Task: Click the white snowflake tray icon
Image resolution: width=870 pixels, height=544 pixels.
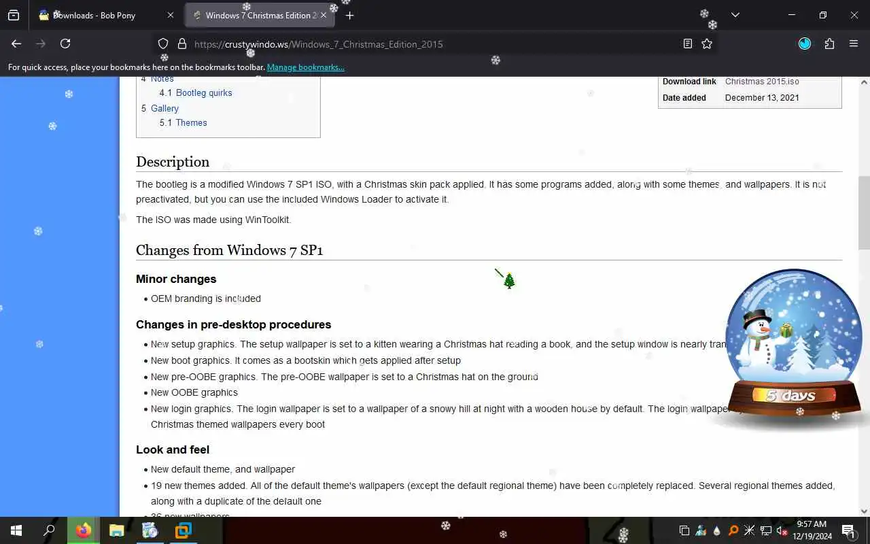Action: pos(749,530)
